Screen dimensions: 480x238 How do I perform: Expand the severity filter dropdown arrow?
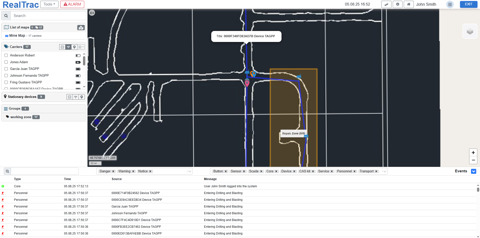click(189, 171)
